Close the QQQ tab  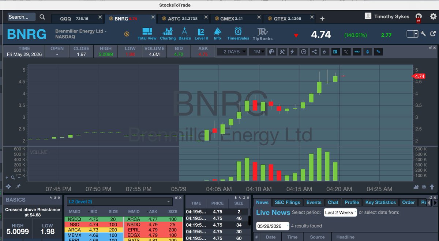point(100,17)
